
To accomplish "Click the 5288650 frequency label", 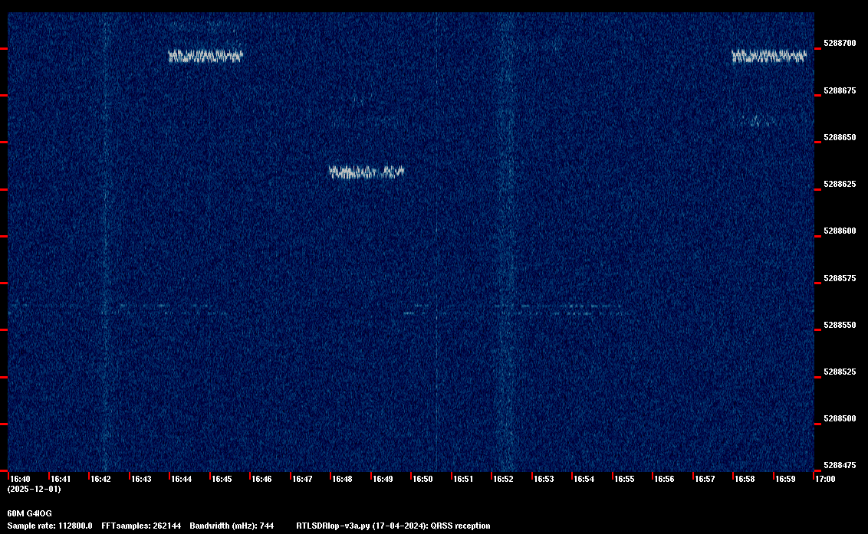I will [x=840, y=137].
